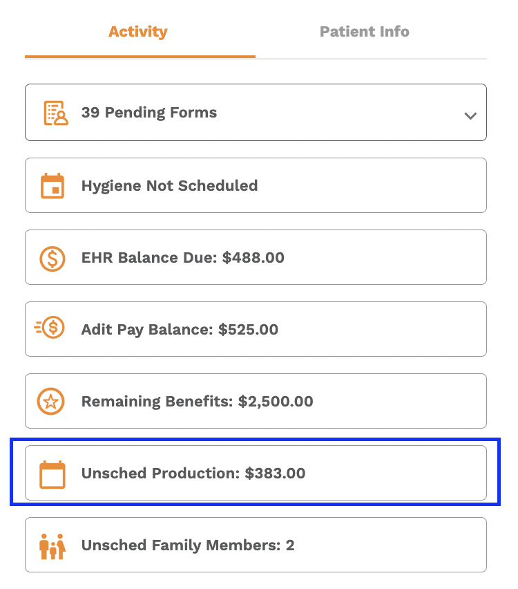View the Adit Pay Balance label
The width and height of the screenshot is (518, 589).
click(x=147, y=330)
